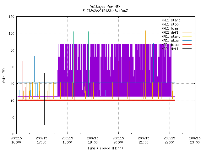Click the 19:00 x-axis time label

click(x=93, y=142)
